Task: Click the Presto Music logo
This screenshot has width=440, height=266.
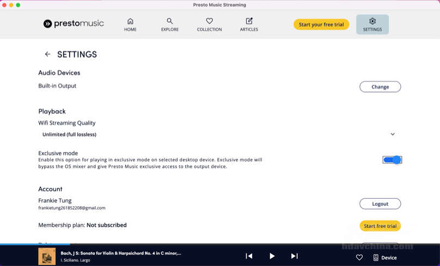Action: coord(74,24)
